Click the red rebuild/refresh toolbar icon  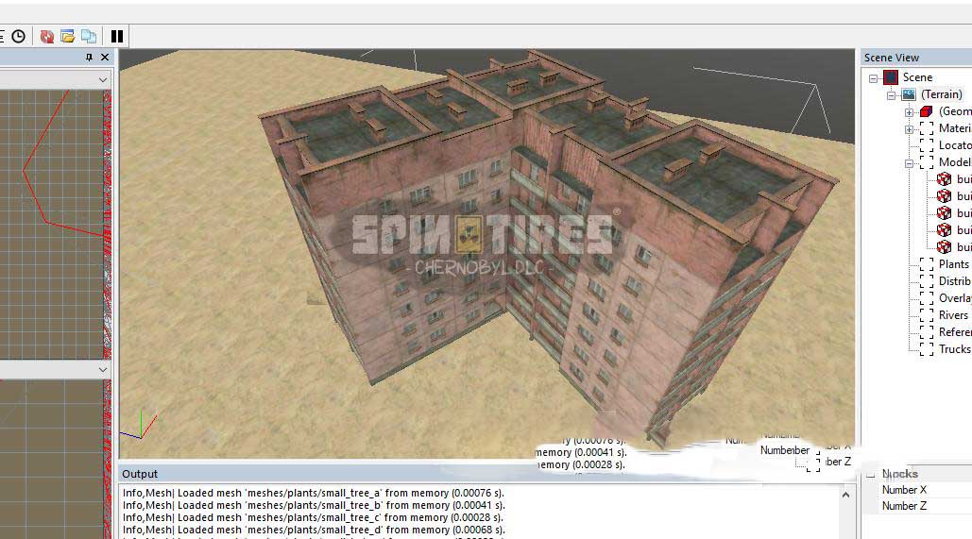click(46, 36)
